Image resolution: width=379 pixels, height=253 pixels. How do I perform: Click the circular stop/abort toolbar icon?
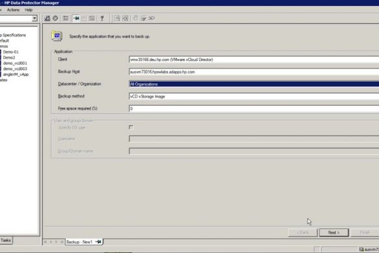[x=55, y=18]
